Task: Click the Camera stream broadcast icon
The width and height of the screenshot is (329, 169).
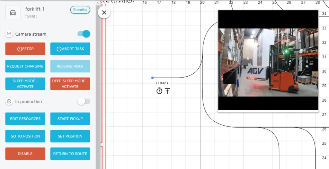Action: tap(9, 34)
